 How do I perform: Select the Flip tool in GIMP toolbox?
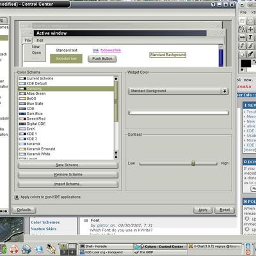pyautogui.click(x=243, y=38)
